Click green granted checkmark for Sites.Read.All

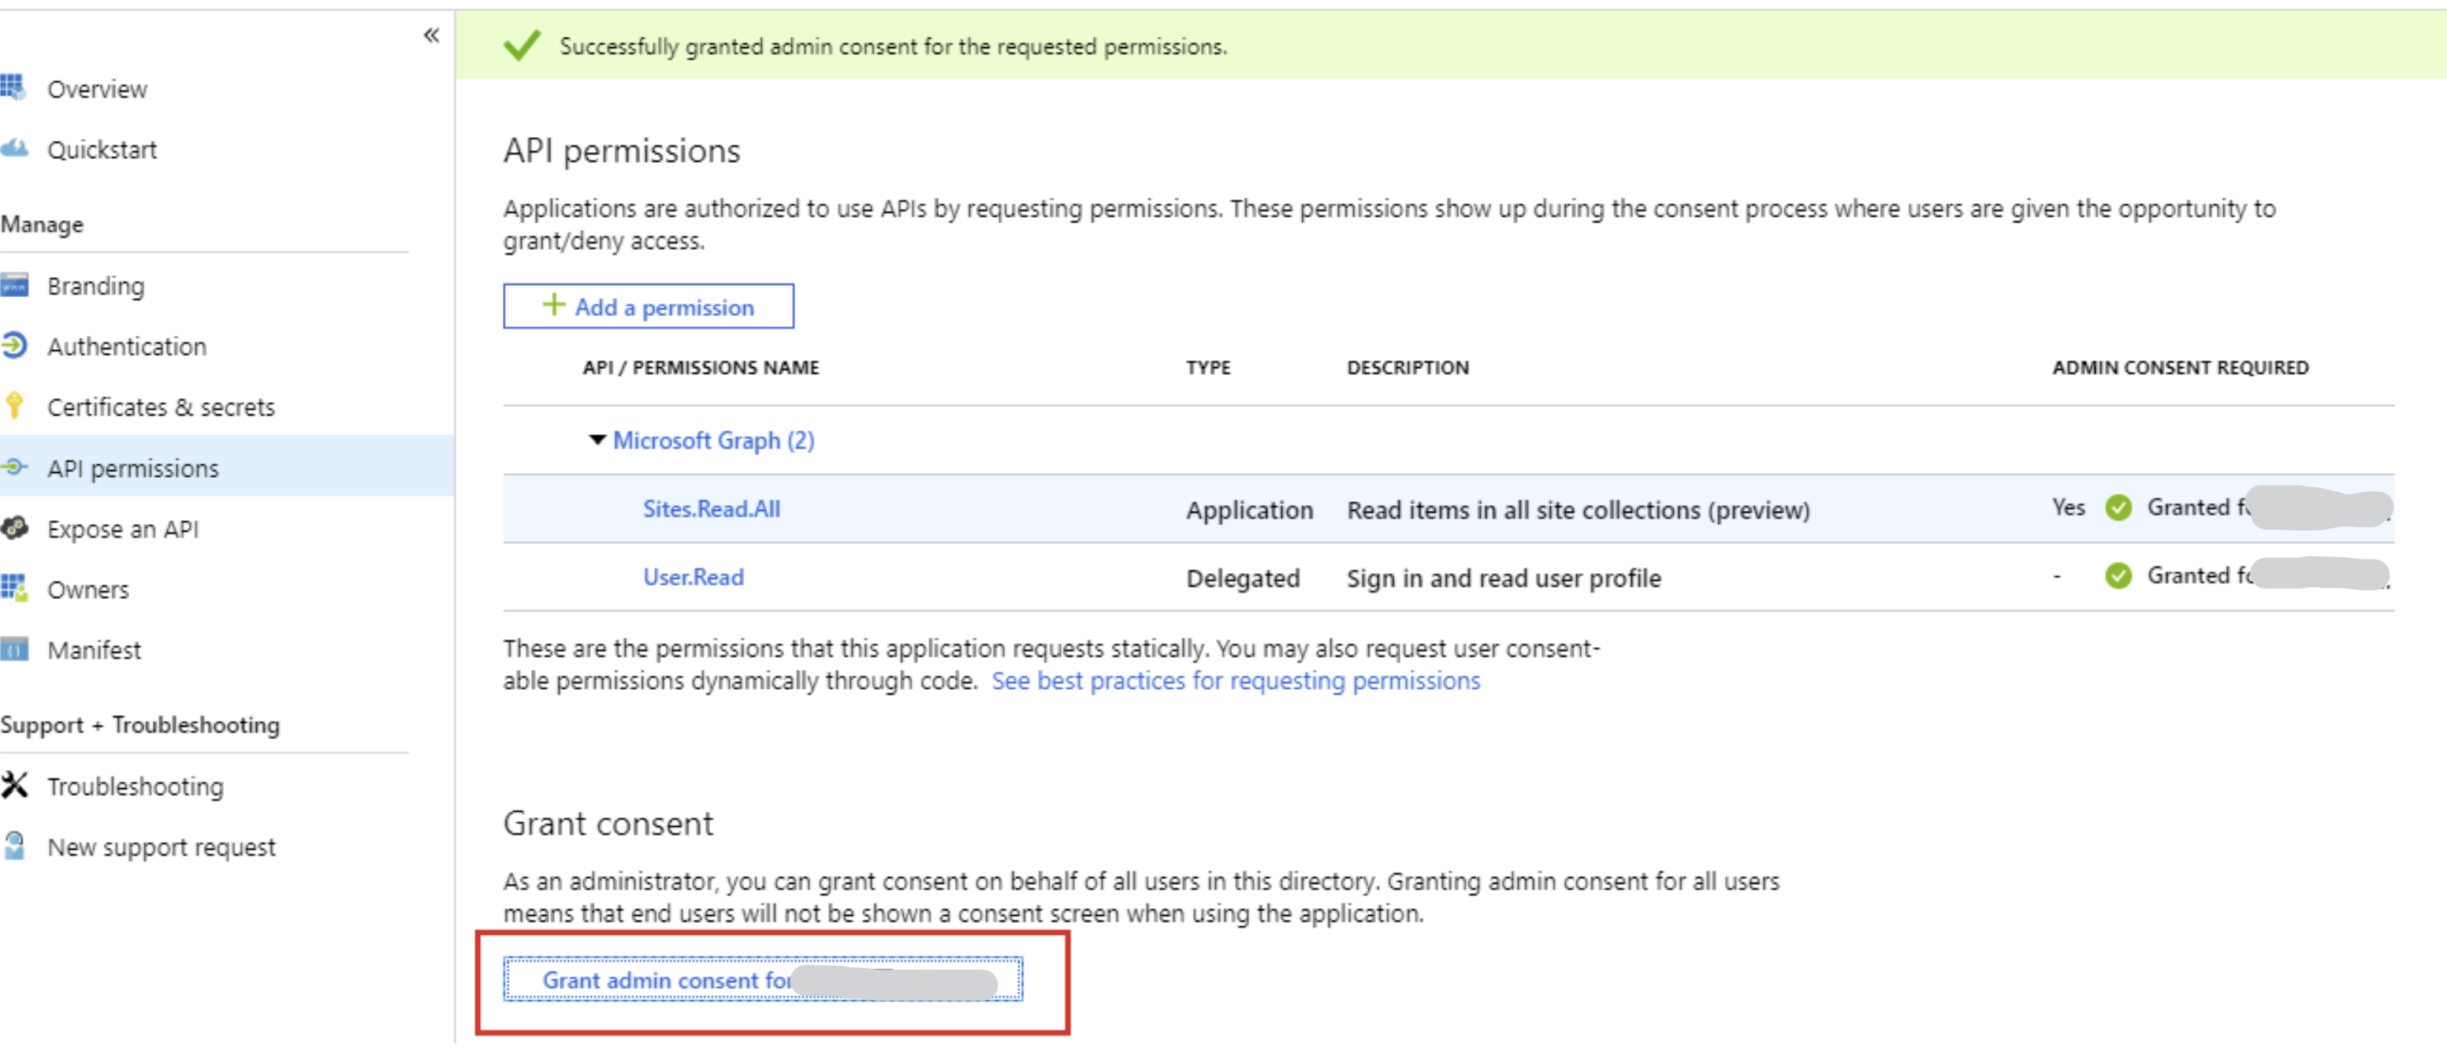[2118, 508]
